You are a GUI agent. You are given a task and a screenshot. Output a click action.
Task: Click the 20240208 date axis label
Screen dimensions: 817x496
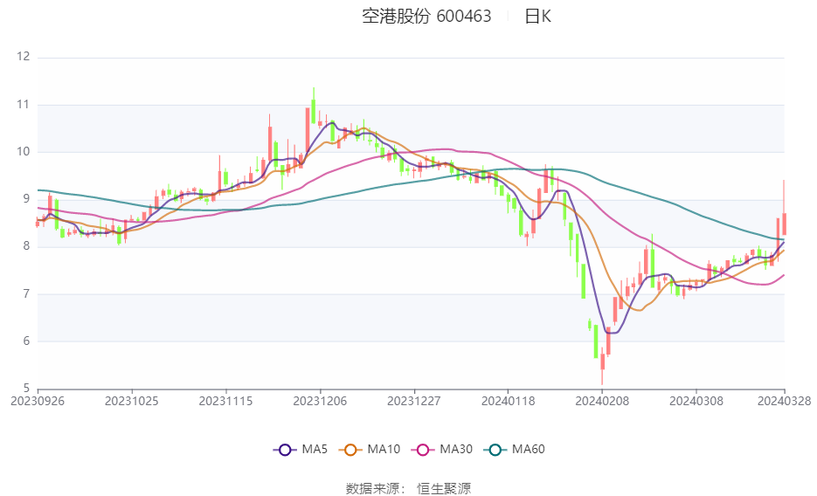click(x=602, y=401)
